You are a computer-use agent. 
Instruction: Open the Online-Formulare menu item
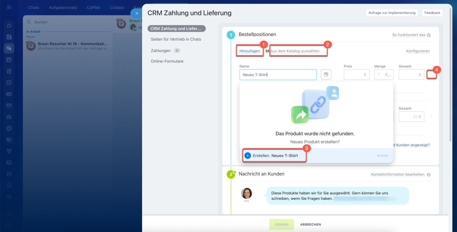[x=167, y=61]
